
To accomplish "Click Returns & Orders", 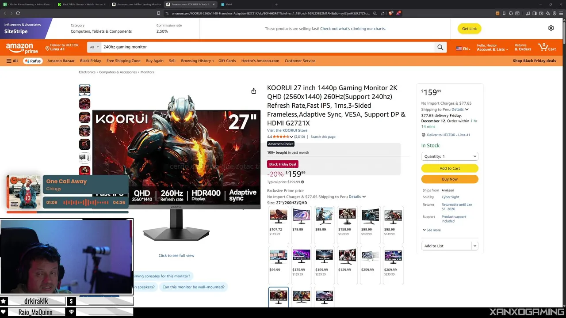I will click(523, 47).
